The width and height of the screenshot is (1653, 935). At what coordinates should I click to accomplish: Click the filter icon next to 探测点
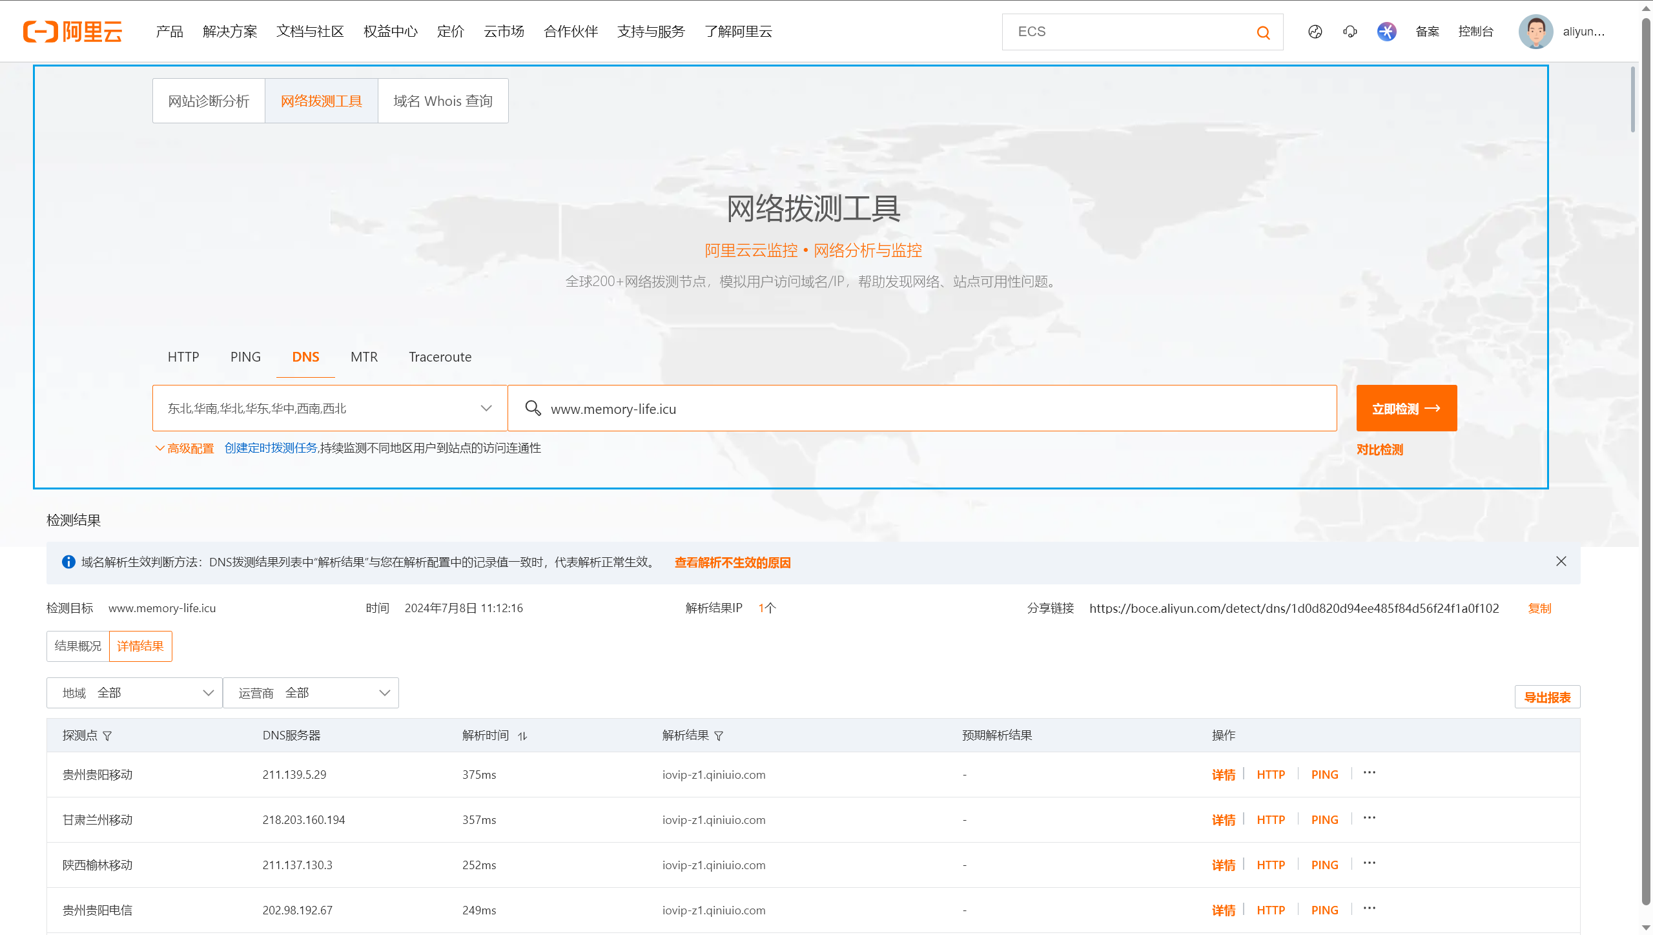tap(107, 735)
